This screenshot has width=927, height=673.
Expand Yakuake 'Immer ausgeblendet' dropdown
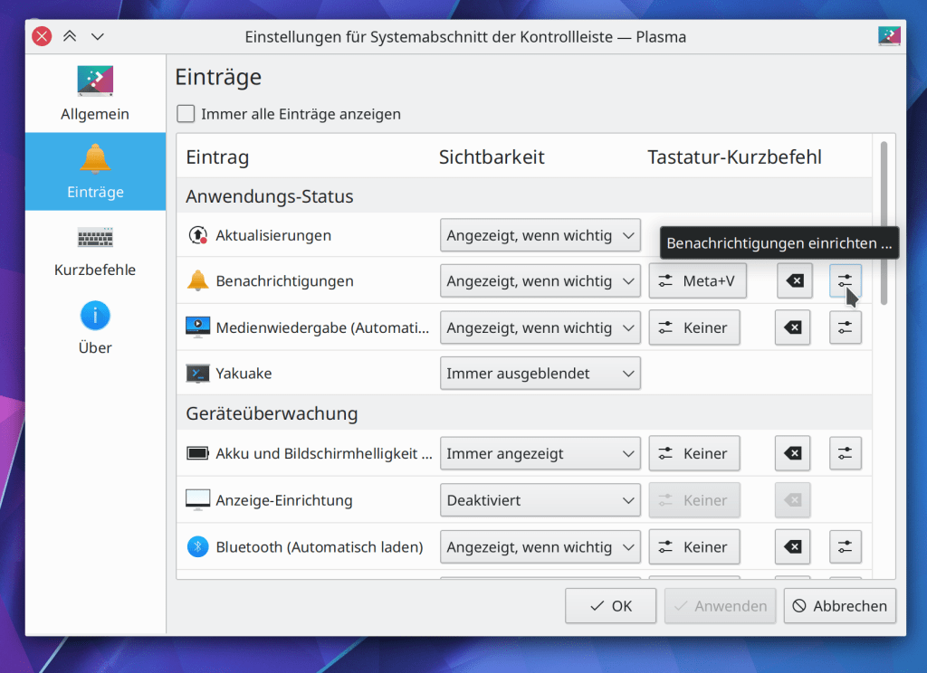pos(540,374)
